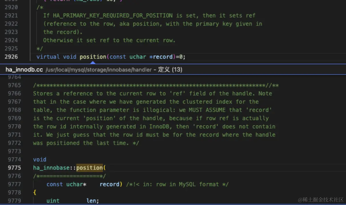Click 'position' in virtual void position declaration
Screen dimensions: 346x205
coord(93,57)
